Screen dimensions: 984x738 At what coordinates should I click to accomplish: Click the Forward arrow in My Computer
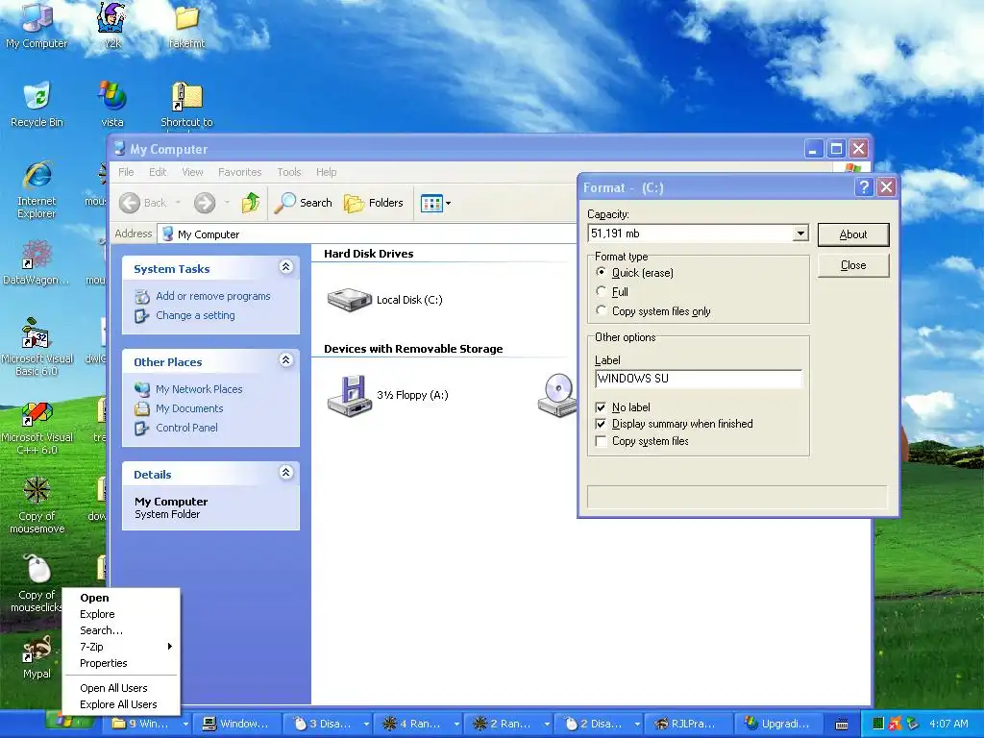tap(205, 203)
